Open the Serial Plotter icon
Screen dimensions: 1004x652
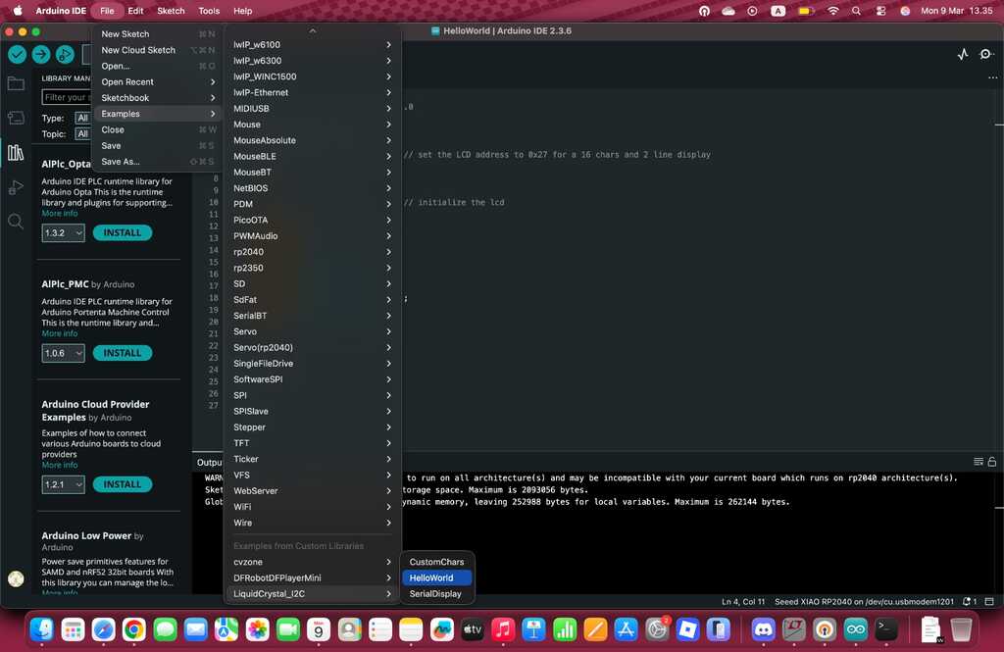click(963, 55)
